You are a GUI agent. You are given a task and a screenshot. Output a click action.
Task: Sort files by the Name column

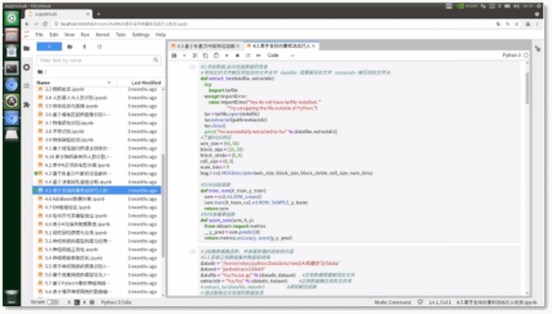75,82
